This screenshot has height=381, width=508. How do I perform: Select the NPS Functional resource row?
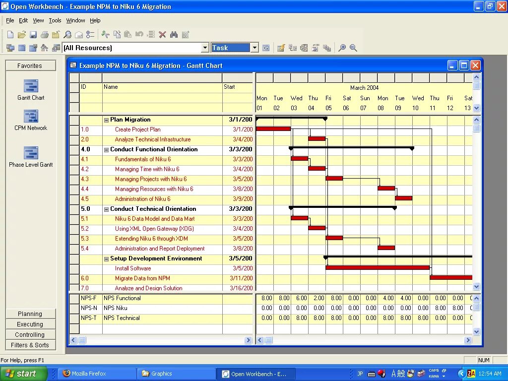coord(161,298)
